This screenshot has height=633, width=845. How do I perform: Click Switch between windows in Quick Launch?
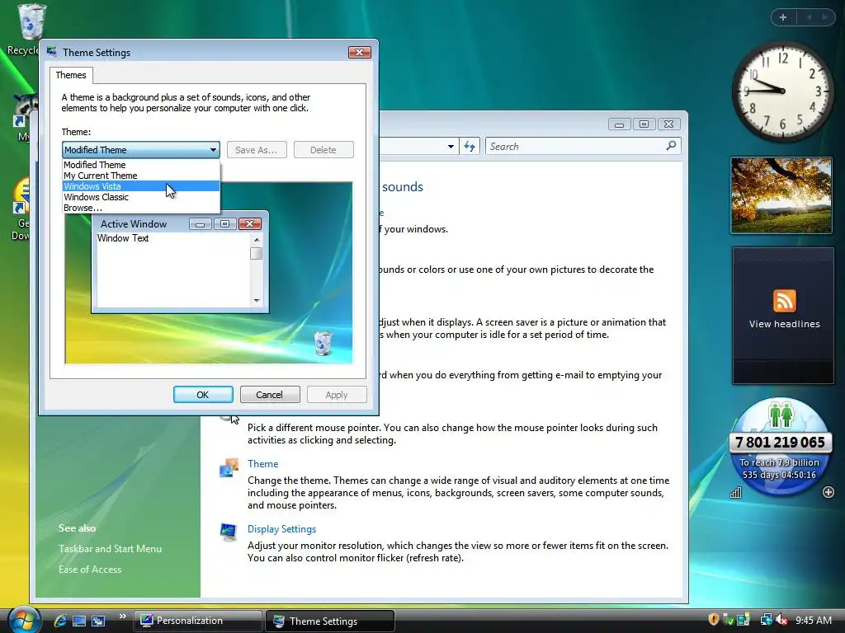(x=98, y=621)
